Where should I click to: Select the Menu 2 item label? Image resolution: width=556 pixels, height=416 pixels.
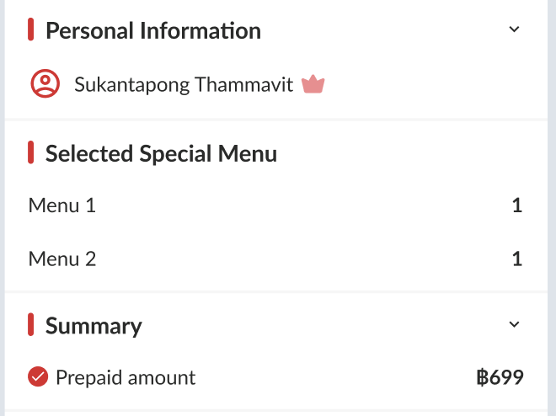[x=62, y=259]
